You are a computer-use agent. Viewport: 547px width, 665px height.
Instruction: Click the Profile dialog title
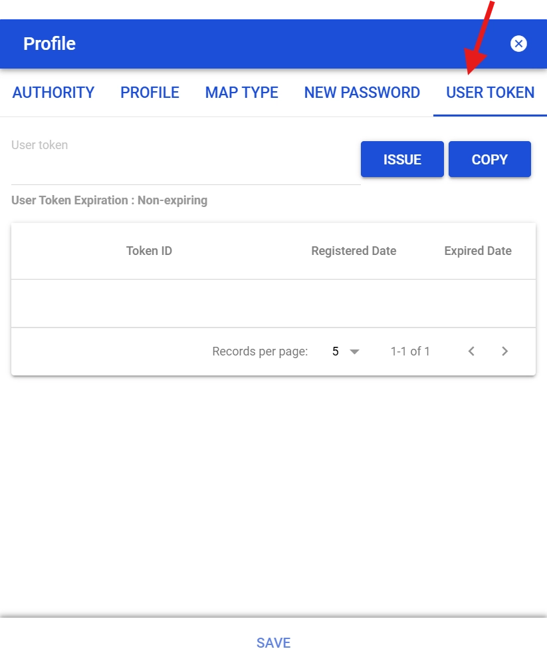(x=49, y=44)
